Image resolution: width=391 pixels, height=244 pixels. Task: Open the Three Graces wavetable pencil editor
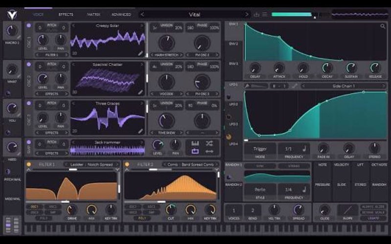pyautogui.click(x=140, y=131)
